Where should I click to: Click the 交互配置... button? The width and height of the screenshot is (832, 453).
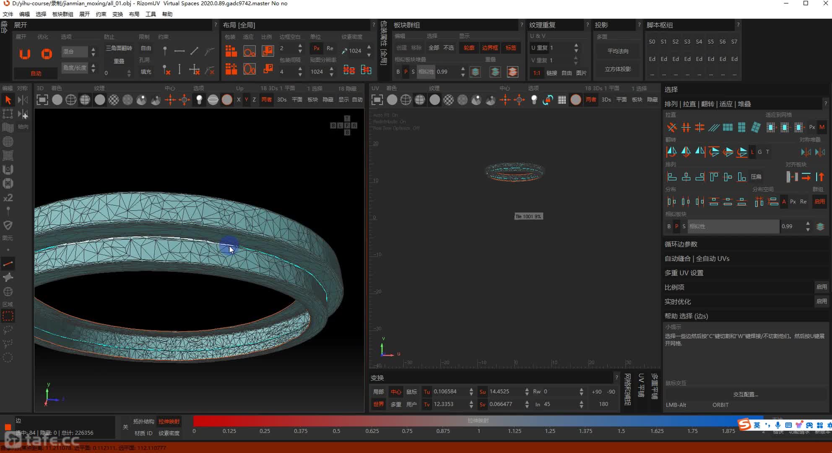pyautogui.click(x=746, y=394)
